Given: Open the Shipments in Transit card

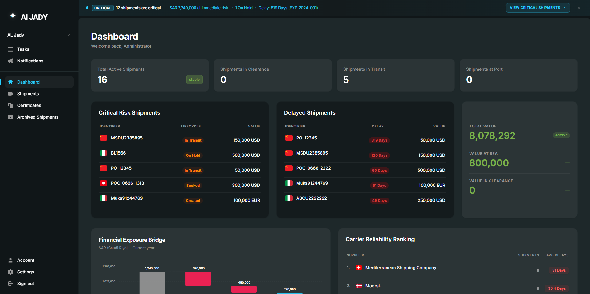Looking at the screenshot, I should 395,75.
